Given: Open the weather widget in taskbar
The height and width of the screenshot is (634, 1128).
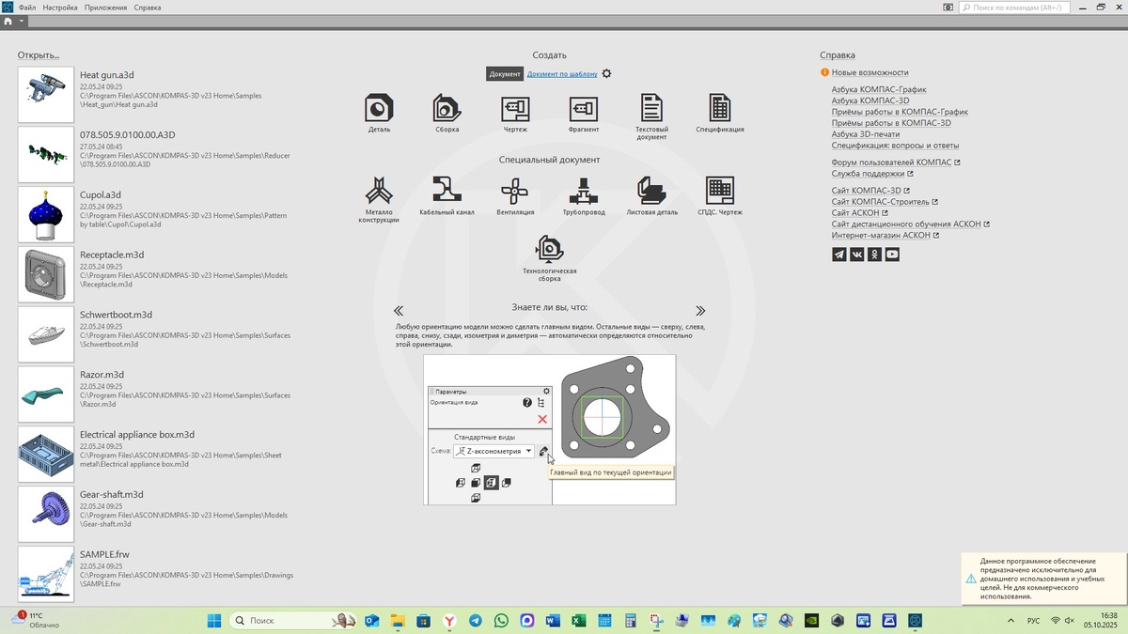Looking at the screenshot, I should (x=34, y=620).
